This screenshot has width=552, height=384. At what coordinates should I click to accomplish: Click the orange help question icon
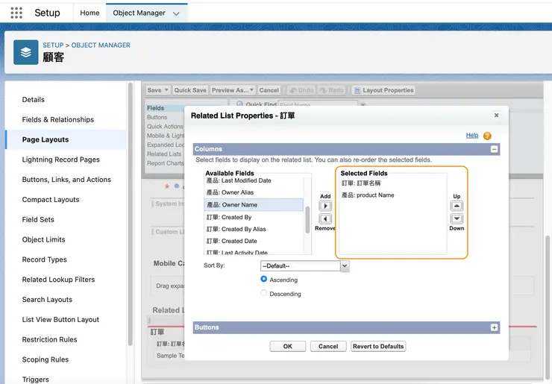(x=487, y=136)
